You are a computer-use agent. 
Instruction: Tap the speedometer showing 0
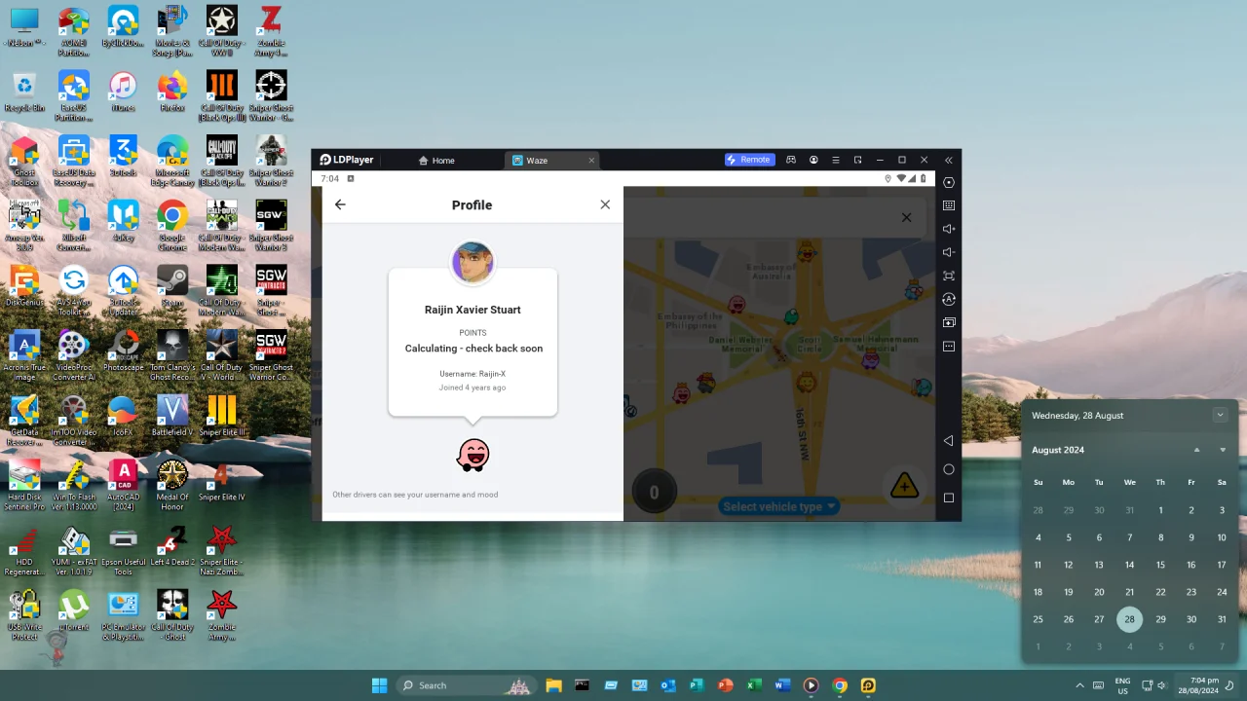pos(654,493)
